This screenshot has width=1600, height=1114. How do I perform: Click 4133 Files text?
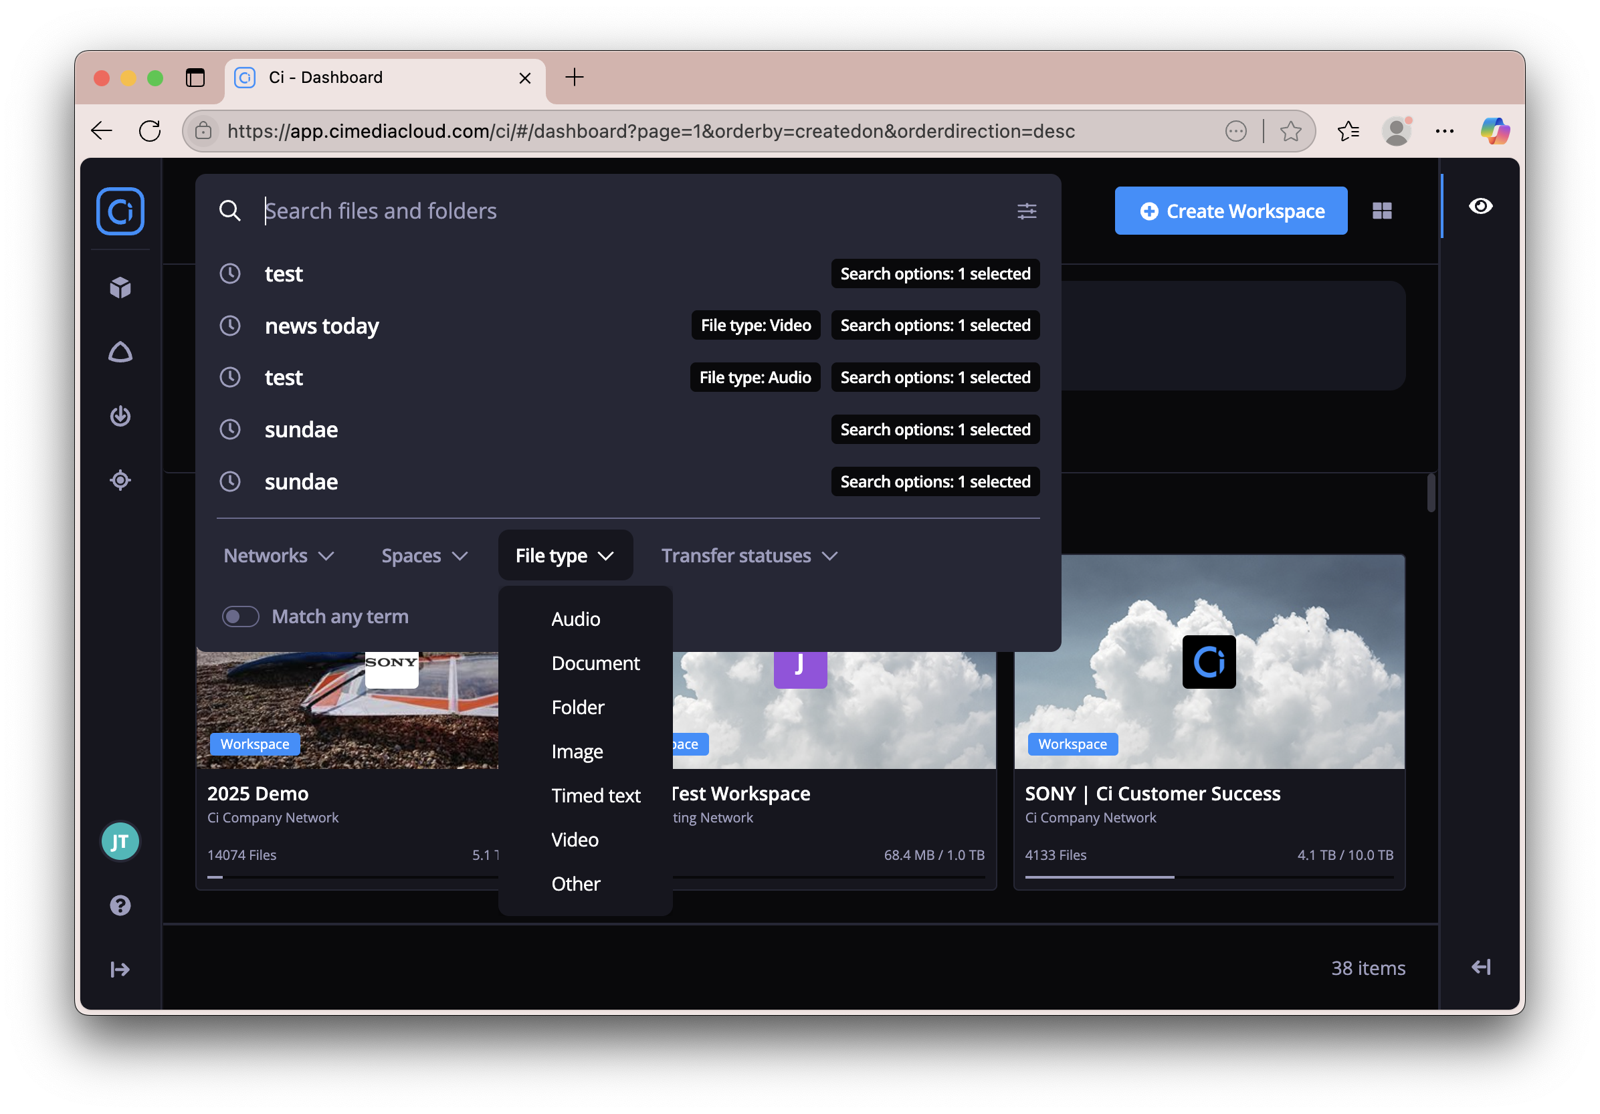[1055, 855]
